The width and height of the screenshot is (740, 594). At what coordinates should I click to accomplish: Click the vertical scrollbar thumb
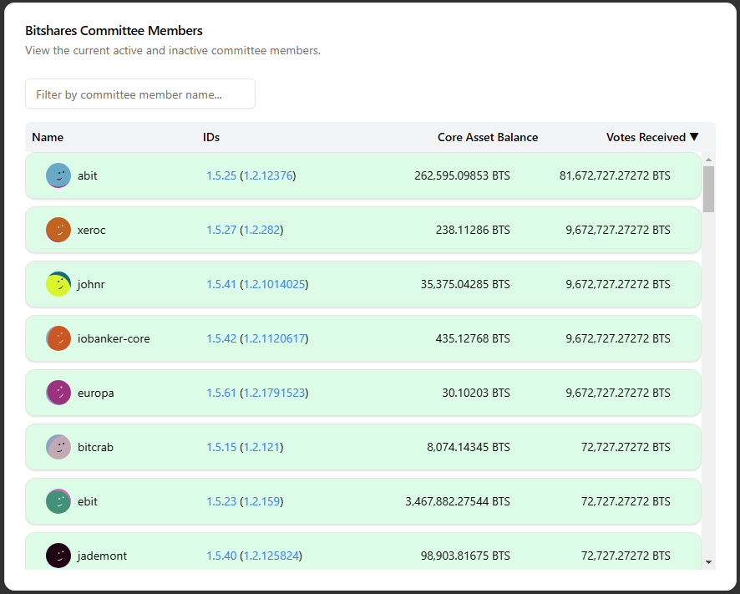(x=708, y=189)
